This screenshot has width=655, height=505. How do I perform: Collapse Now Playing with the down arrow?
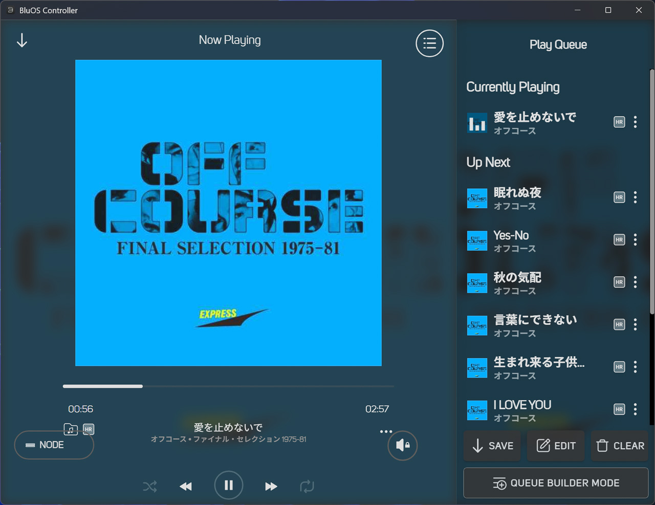click(22, 40)
